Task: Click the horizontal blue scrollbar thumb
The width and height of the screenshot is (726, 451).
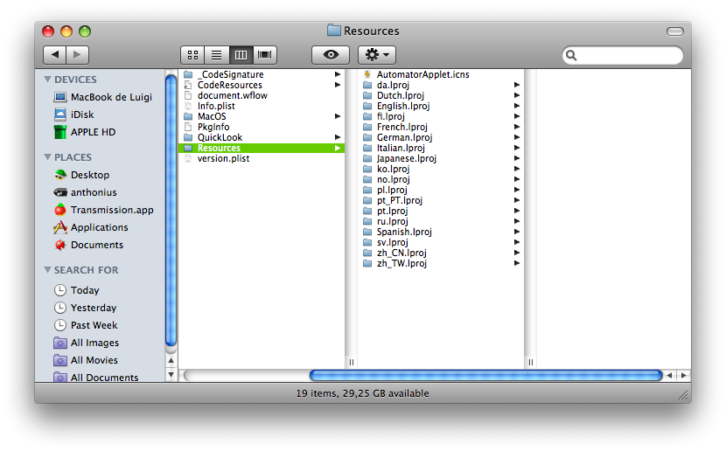Action: pos(485,375)
